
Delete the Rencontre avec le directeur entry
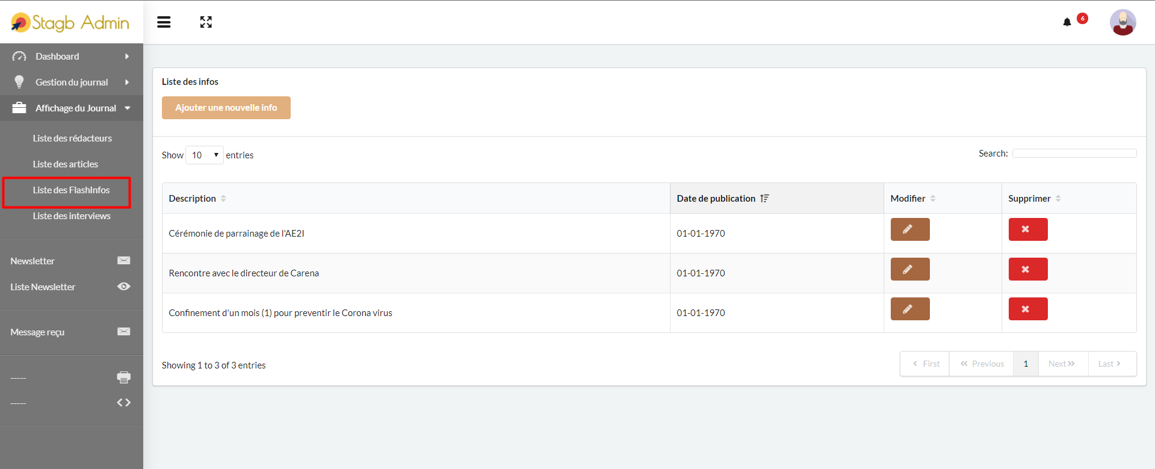click(1027, 269)
